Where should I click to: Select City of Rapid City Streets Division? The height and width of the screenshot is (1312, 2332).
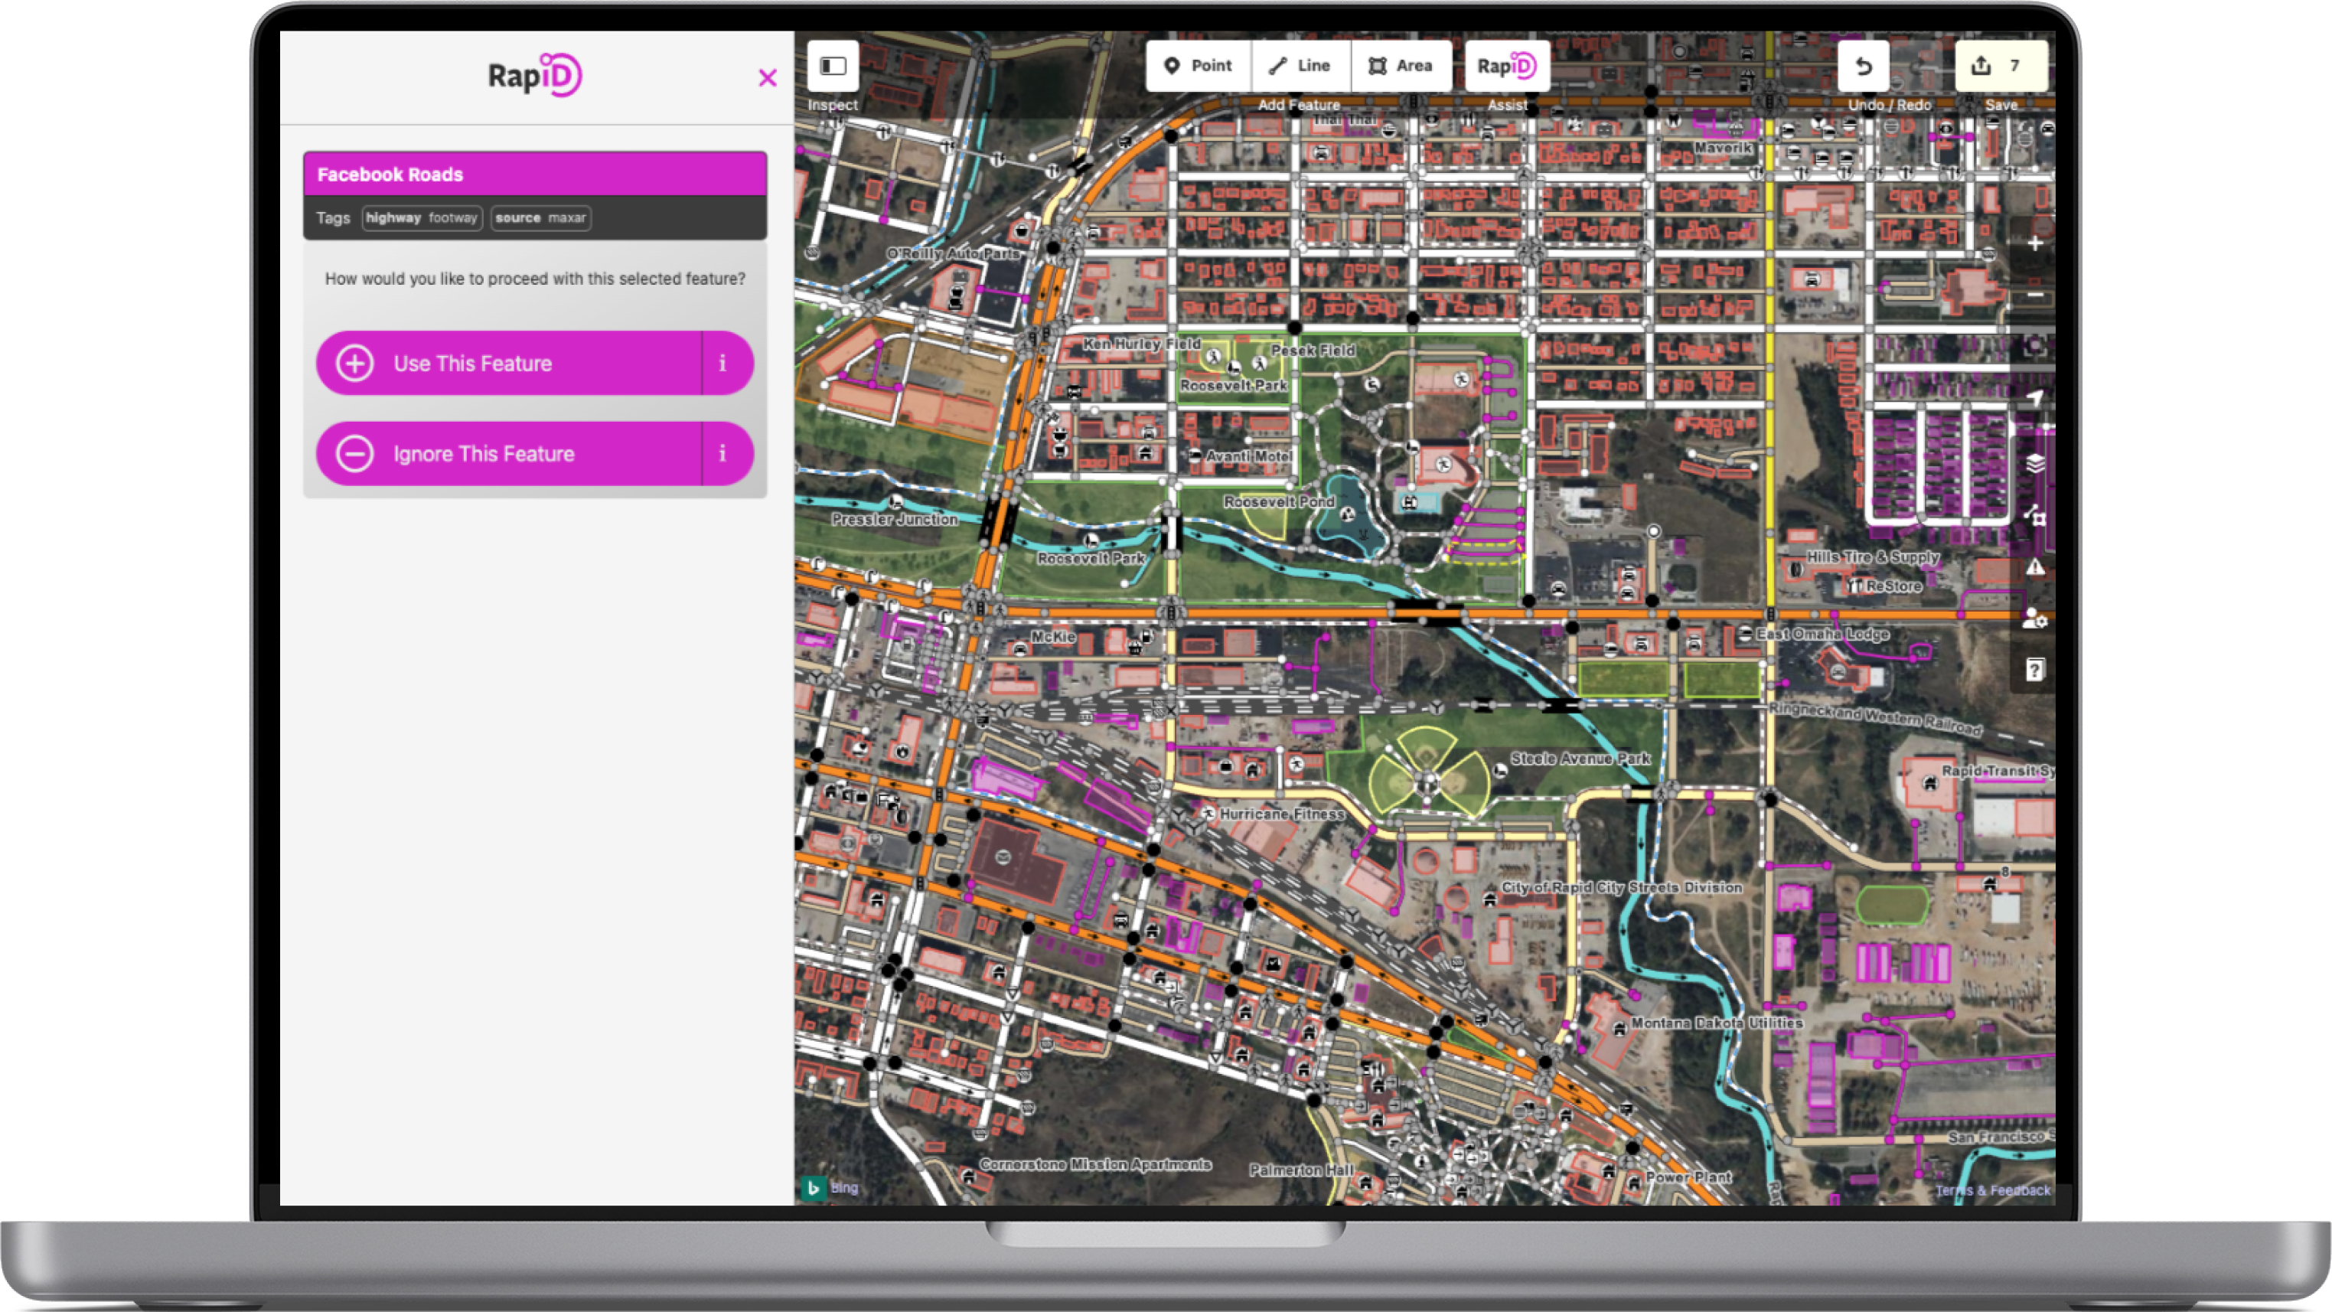point(1621,887)
